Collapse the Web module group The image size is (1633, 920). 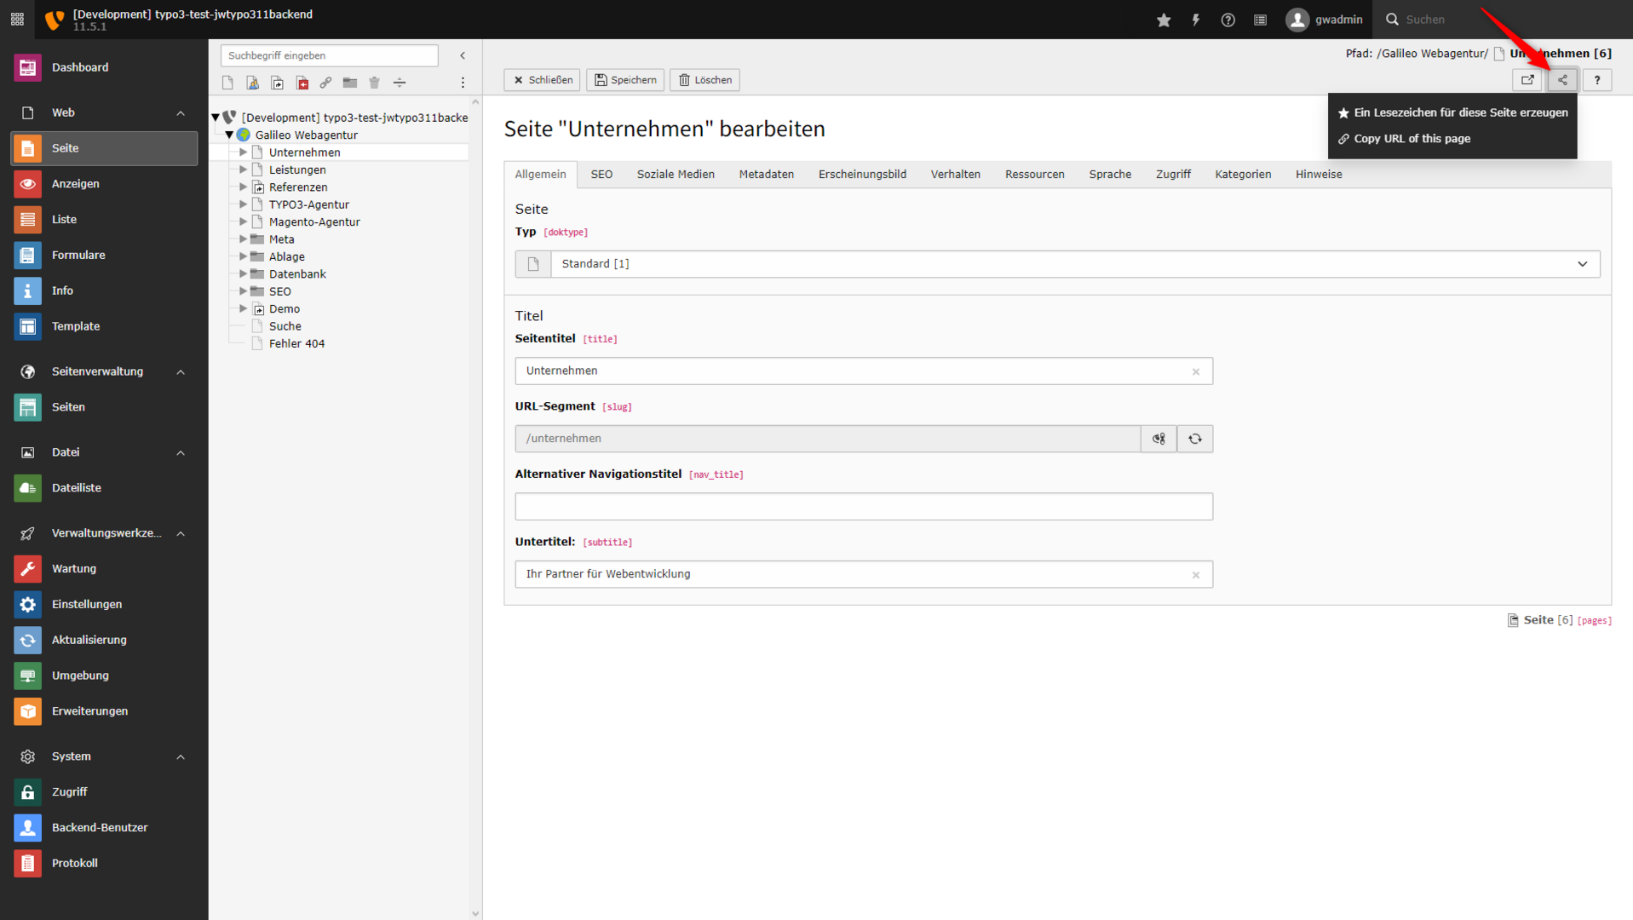click(x=181, y=113)
